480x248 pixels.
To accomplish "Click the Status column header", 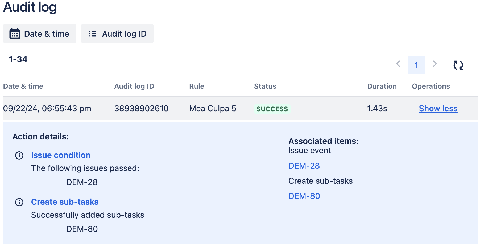I will [x=265, y=86].
